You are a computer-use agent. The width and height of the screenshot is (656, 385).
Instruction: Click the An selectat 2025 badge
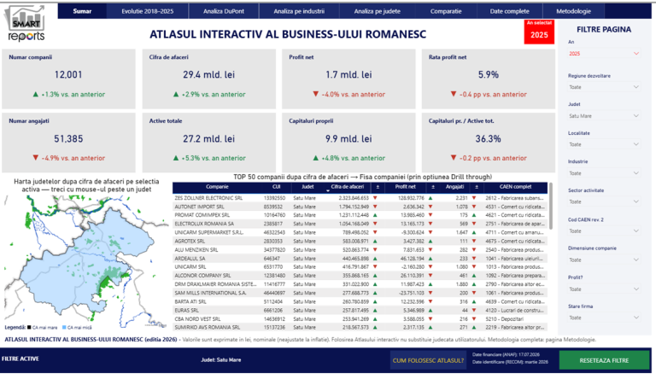pos(539,32)
